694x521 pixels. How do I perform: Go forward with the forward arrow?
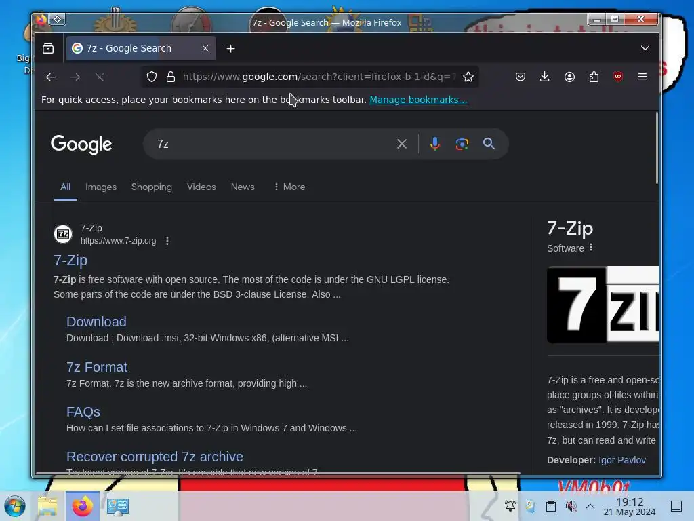pos(75,77)
